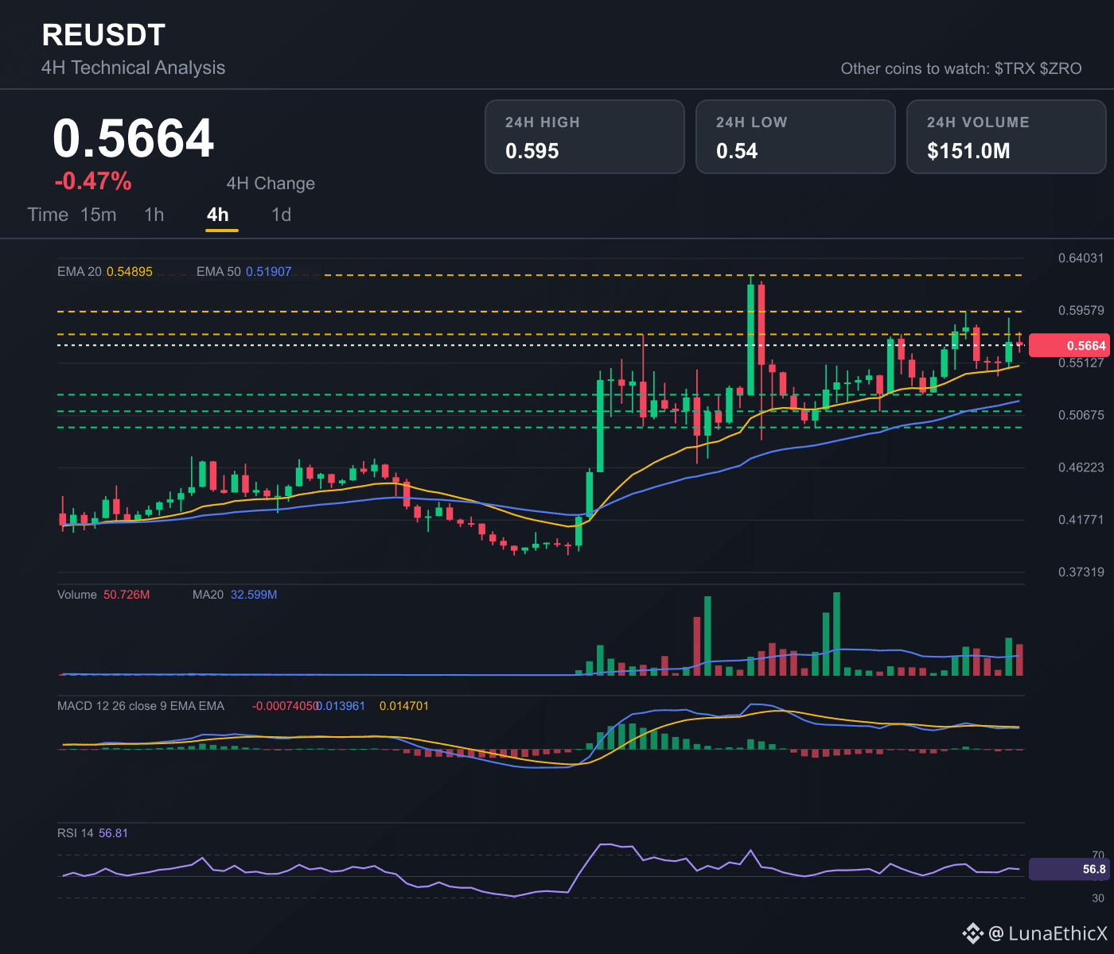Click the REUSDT pair title
The height and width of the screenshot is (954, 1114).
(x=103, y=35)
